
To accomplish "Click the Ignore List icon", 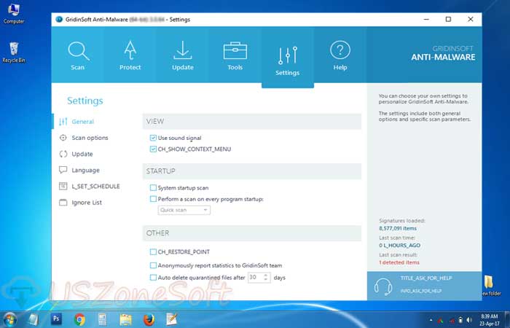I will pos(63,203).
